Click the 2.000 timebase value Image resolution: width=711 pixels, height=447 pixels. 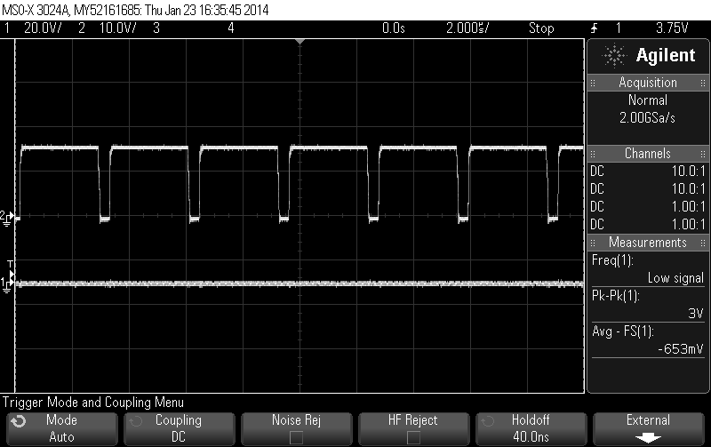tap(467, 28)
